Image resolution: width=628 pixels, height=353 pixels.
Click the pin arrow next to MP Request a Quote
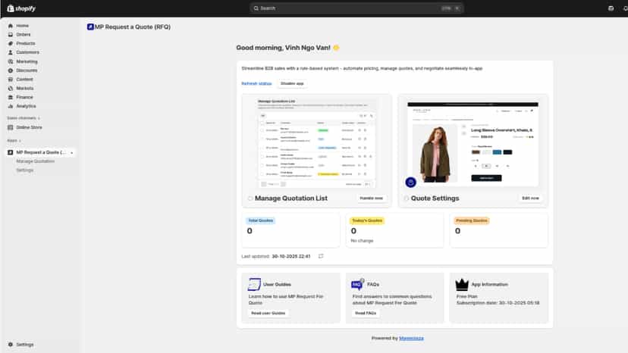[72, 153]
